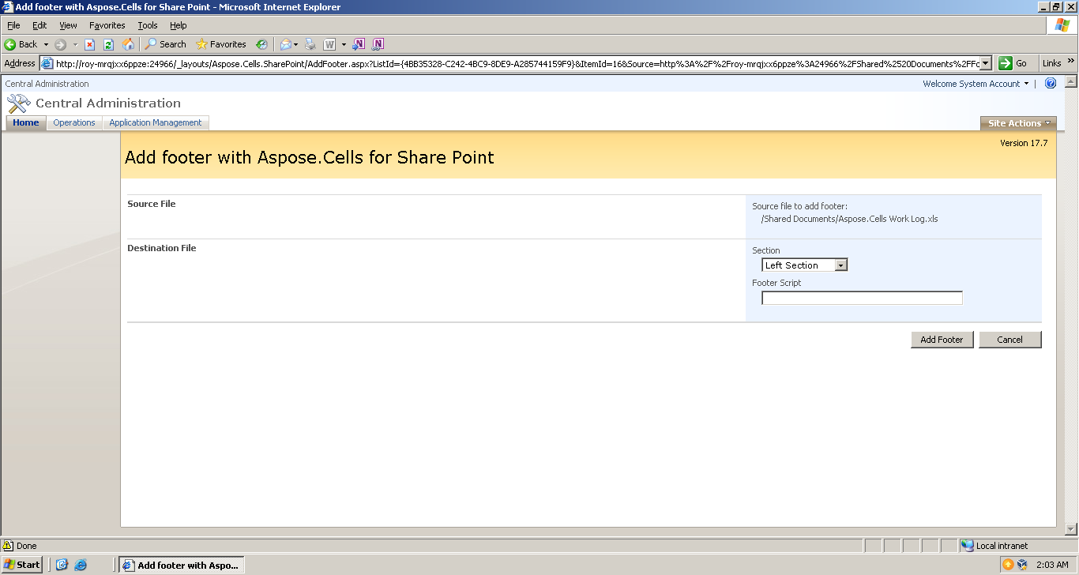
Task: Expand the Edit with Word dropdown arrow
Action: [344, 44]
